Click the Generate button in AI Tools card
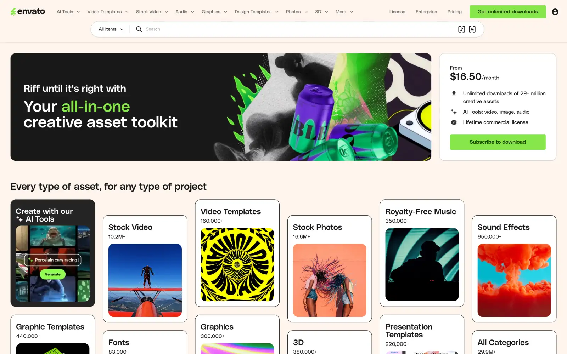The image size is (567, 354). 52,274
